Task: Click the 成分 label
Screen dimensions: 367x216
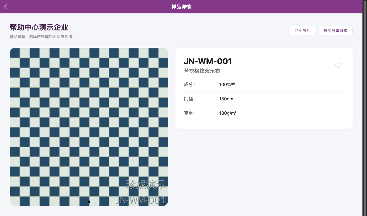Action: point(189,85)
